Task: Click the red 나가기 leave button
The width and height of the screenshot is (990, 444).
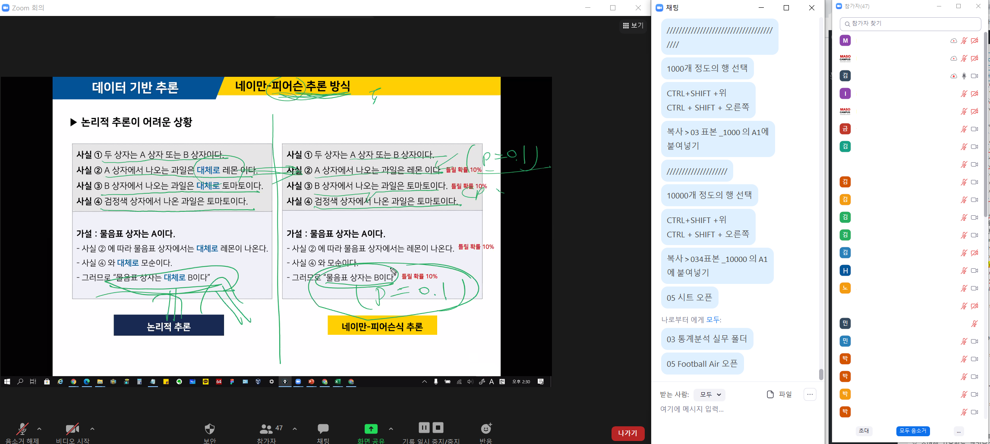Action: coord(627,433)
